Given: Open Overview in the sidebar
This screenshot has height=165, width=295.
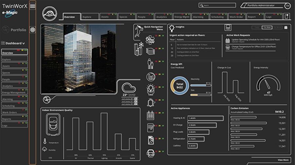Looking at the screenshot, I should [14, 52].
